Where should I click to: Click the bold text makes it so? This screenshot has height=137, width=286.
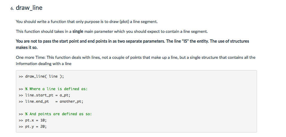(27, 47)
